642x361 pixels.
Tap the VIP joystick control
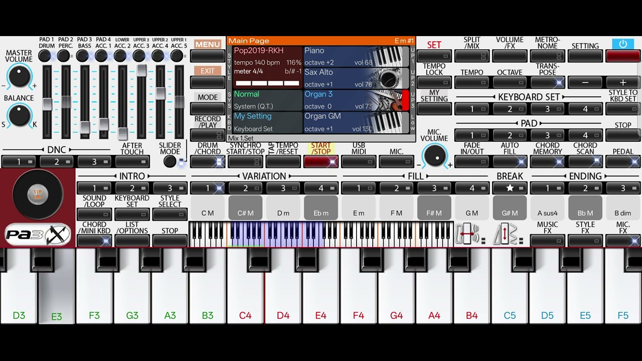click(x=38, y=195)
